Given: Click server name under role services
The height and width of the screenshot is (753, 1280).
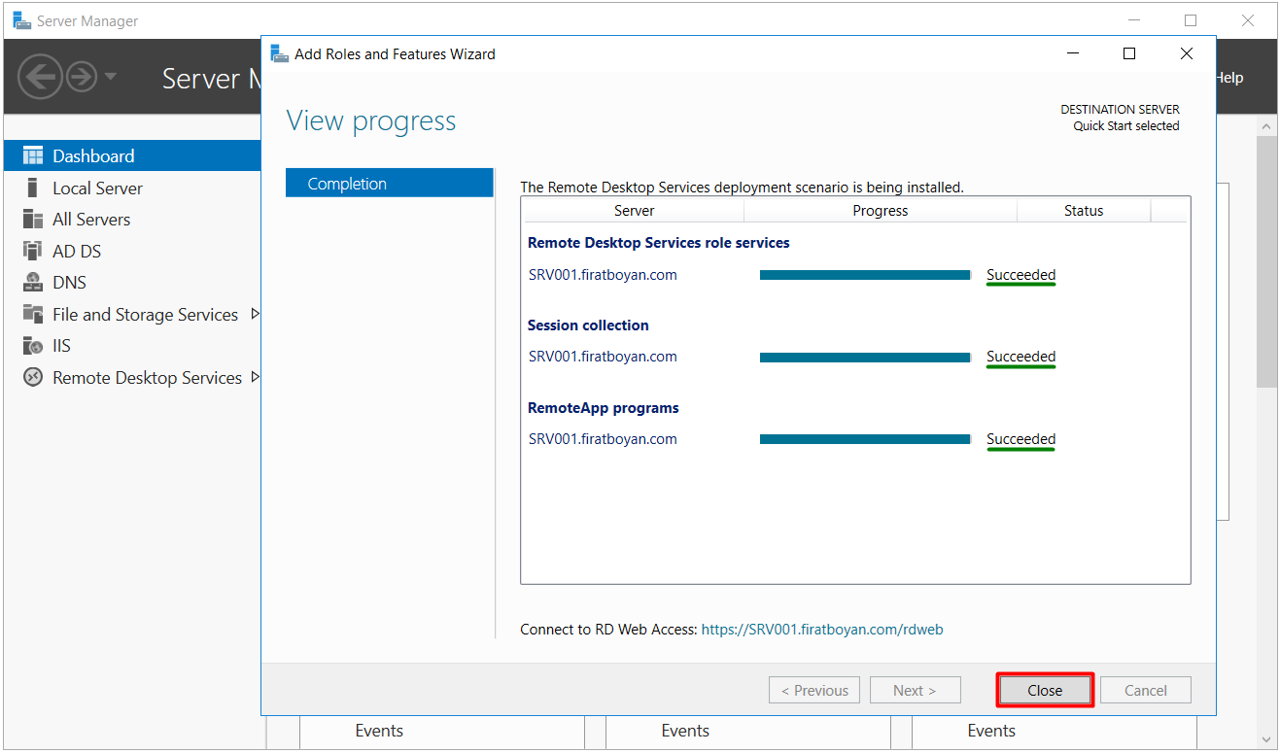Looking at the screenshot, I should click(603, 275).
